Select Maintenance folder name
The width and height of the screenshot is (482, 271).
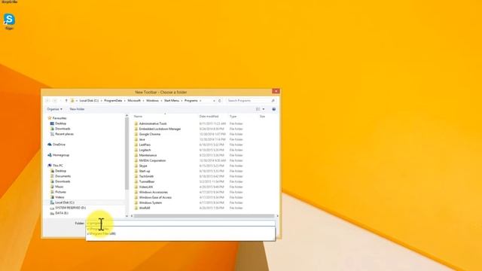coord(148,155)
